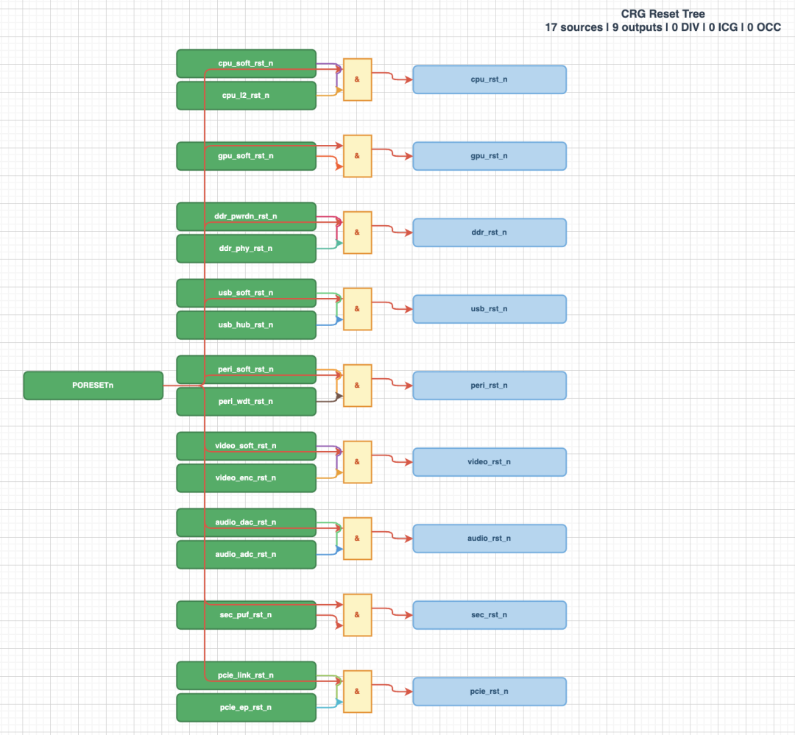Select the usb_soft_rst_n source block
The height and width of the screenshot is (735, 795).
click(x=247, y=293)
